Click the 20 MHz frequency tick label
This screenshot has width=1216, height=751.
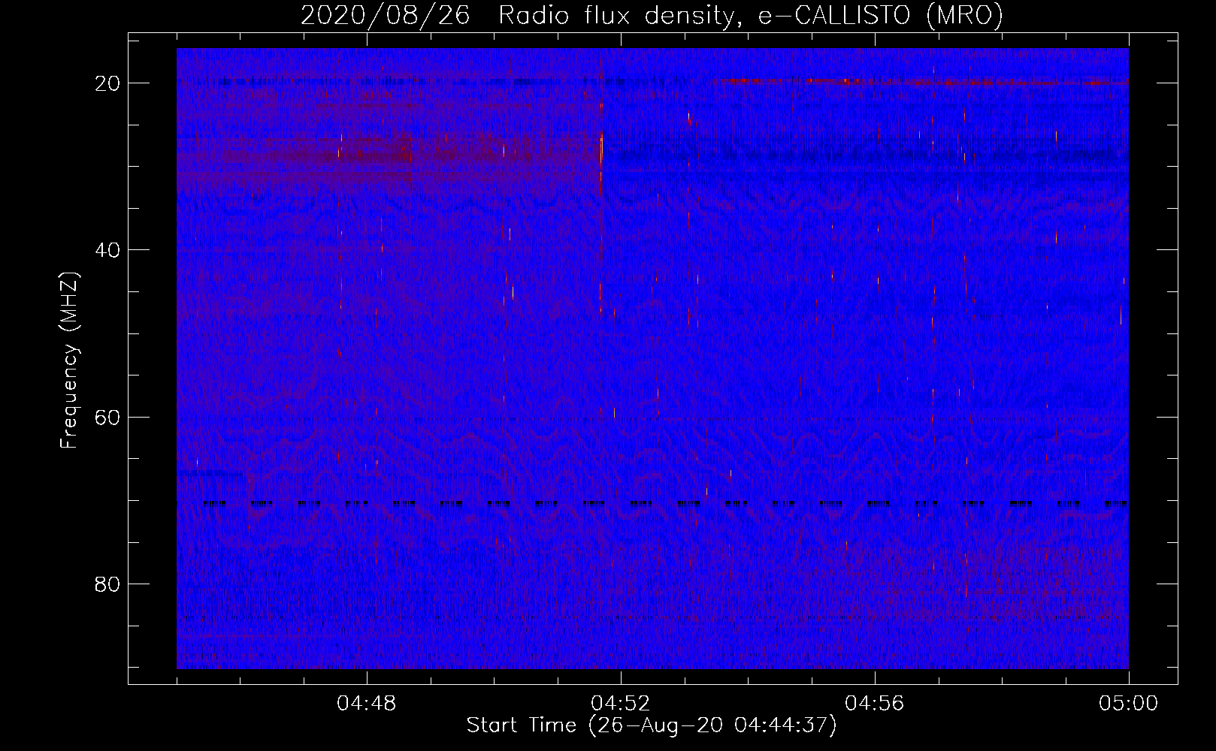[108, 83]
